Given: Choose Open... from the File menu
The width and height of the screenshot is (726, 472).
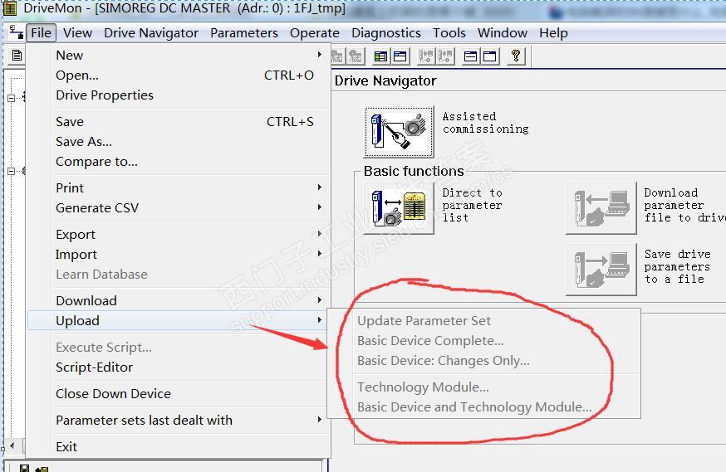Looking at the screenshot, I should pyautogui.click(x=179, y=75).
